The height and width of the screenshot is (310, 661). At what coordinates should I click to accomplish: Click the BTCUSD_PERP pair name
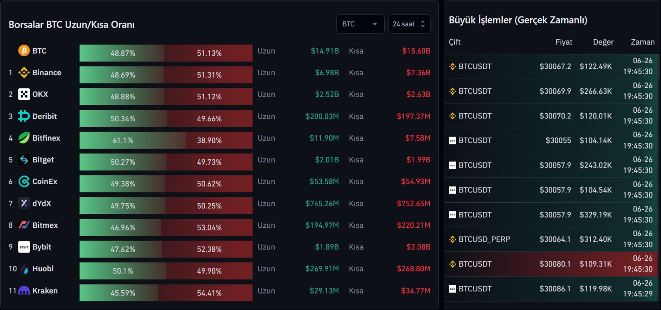click(484, 239)
